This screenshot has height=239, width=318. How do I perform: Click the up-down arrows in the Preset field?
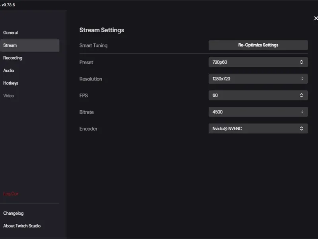[x=301, y=62]
